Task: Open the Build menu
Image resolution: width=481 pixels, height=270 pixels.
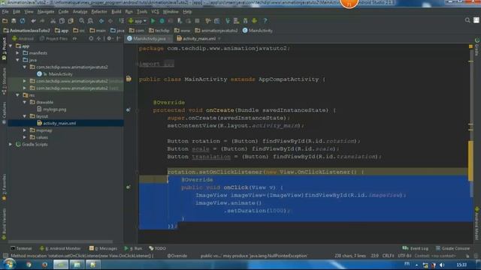Action: click(x=116, y=12)
